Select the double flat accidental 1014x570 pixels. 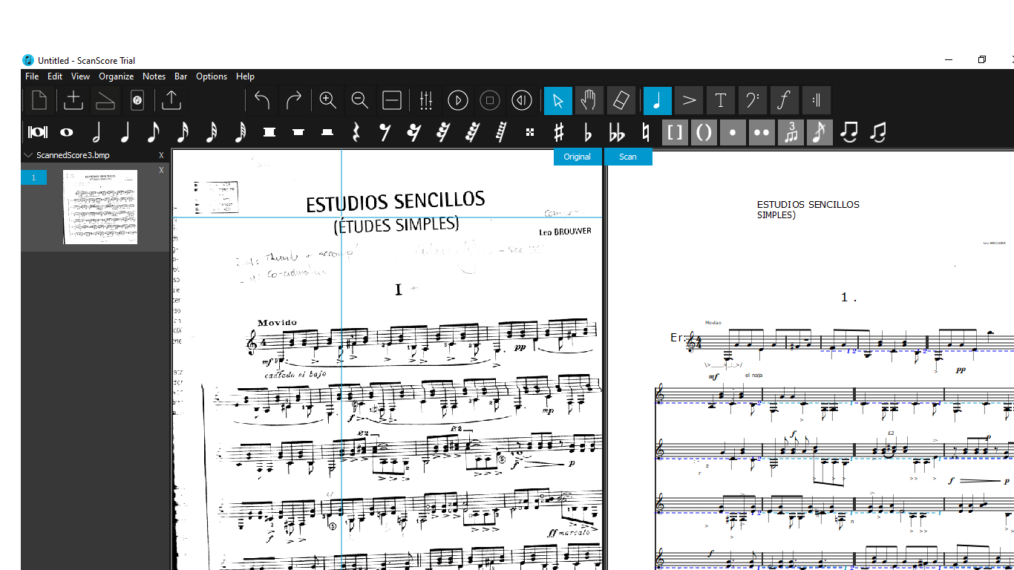click(x=617, y=132)
